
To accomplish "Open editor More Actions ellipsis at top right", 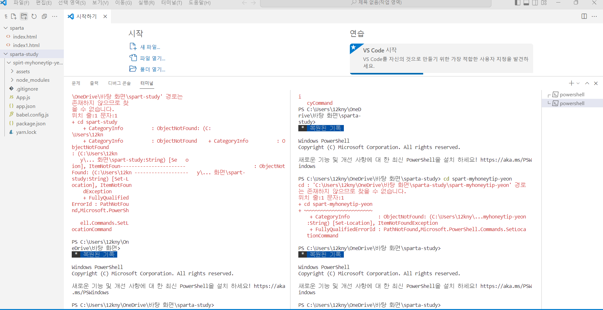I will click(x=594, y=16).
